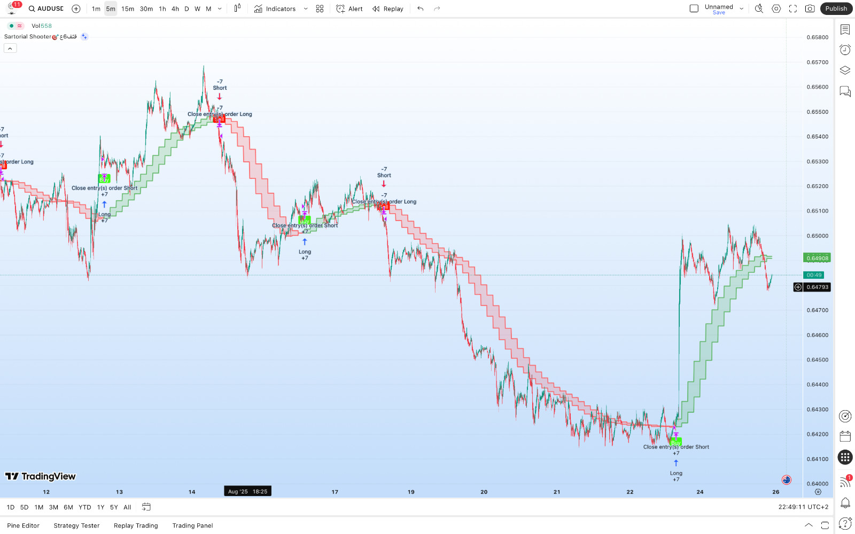Open the Watchlist panel icon
The height and width of the screenshot is (534, 855).
pos(845,29)
